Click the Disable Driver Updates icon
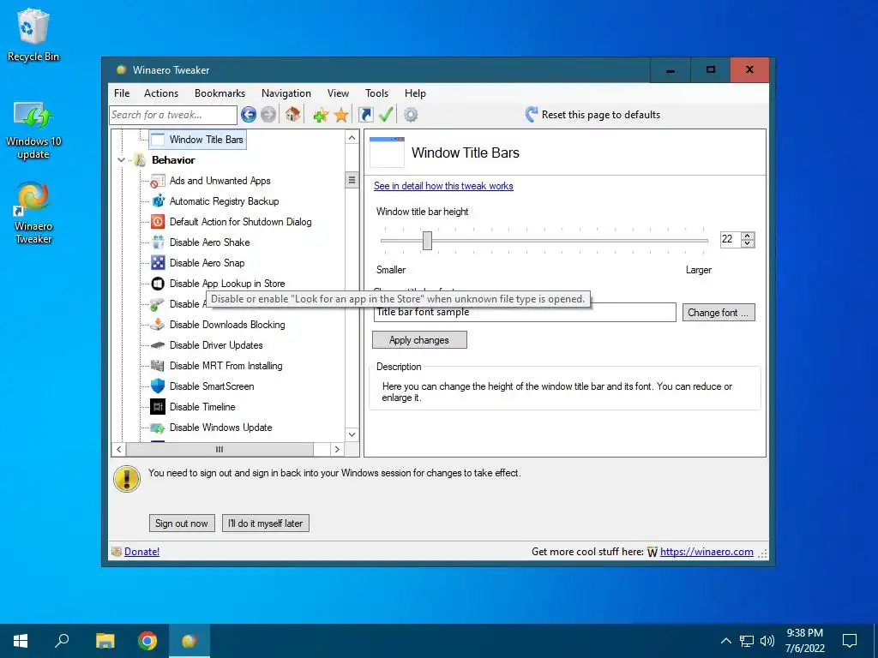Viewport: 878px width, 658px height. 158,345
